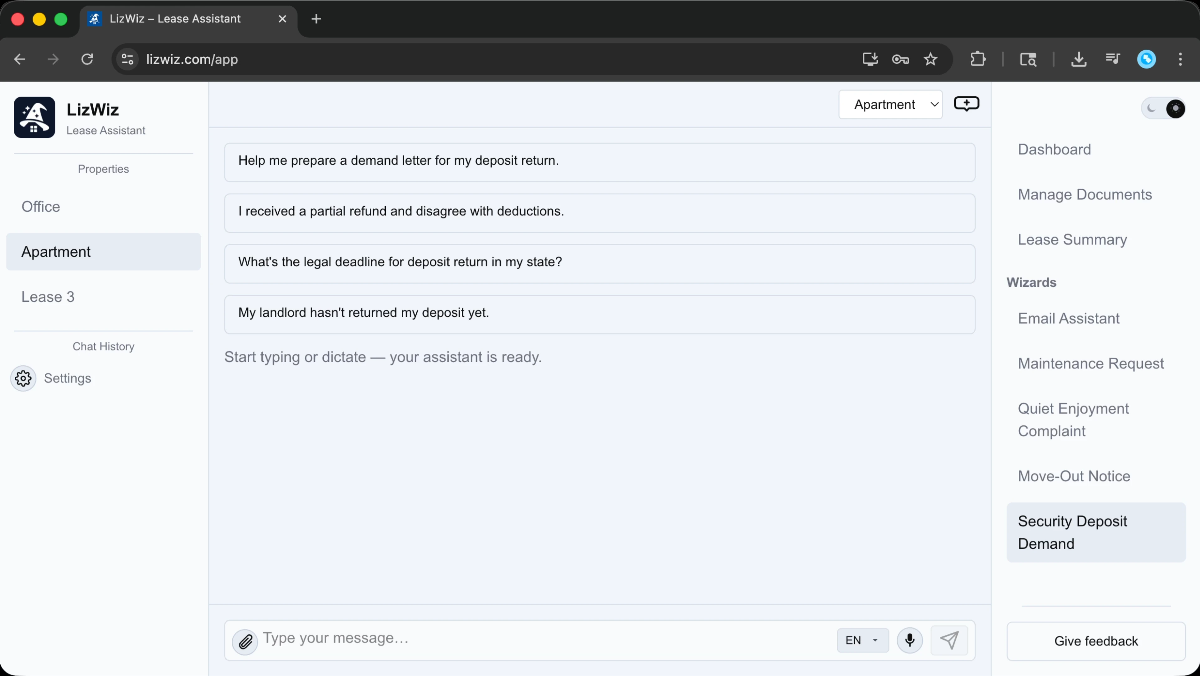Reload the page with refresh icon
This screenshot has width=1200, height=676.
87,59
